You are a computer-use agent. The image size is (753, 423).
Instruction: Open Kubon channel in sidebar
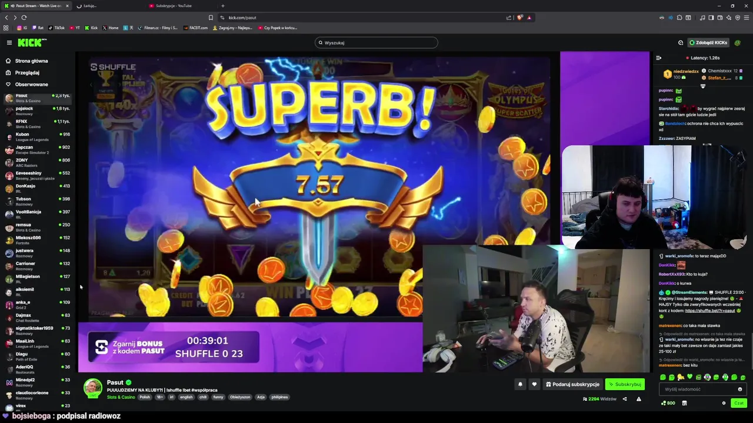tap(38, 137)
